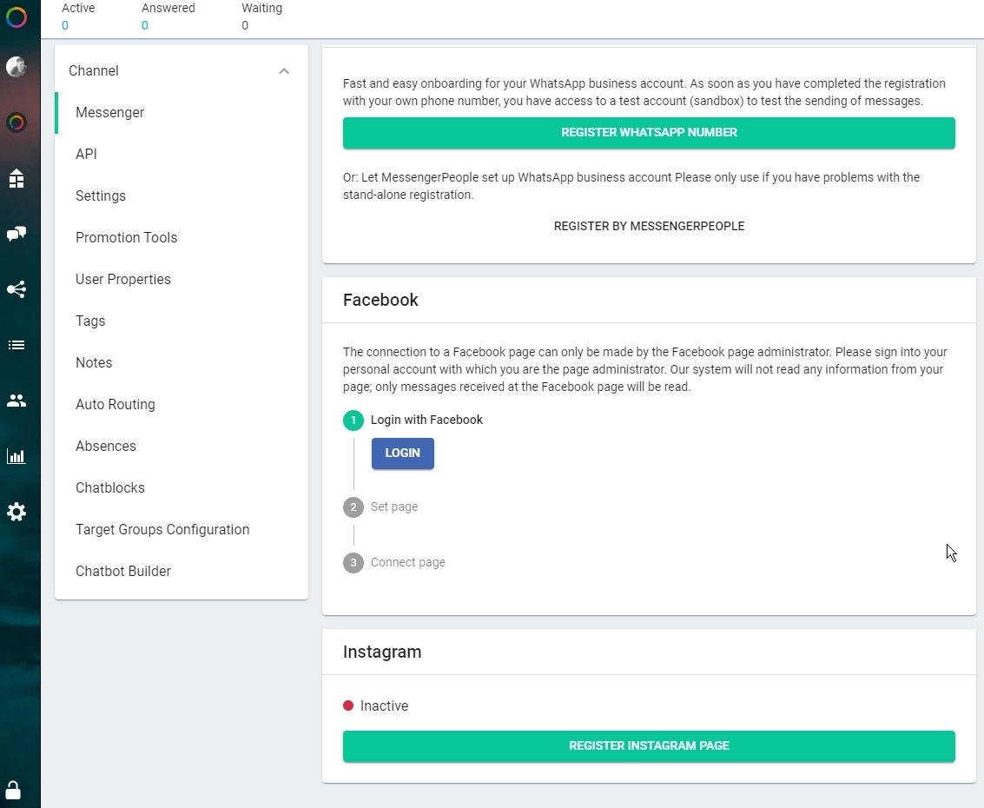Click the Instagram section heading

pos(382,652)
